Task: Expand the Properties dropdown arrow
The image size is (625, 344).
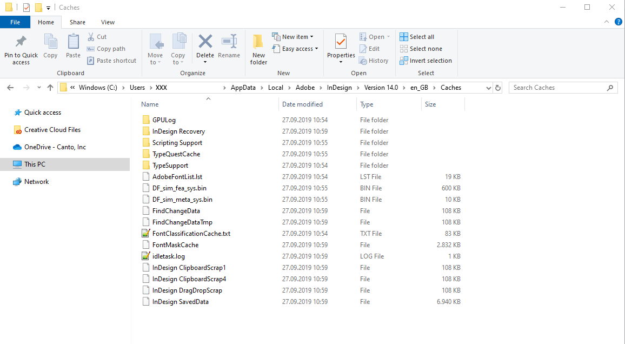Action: (341, 62)
